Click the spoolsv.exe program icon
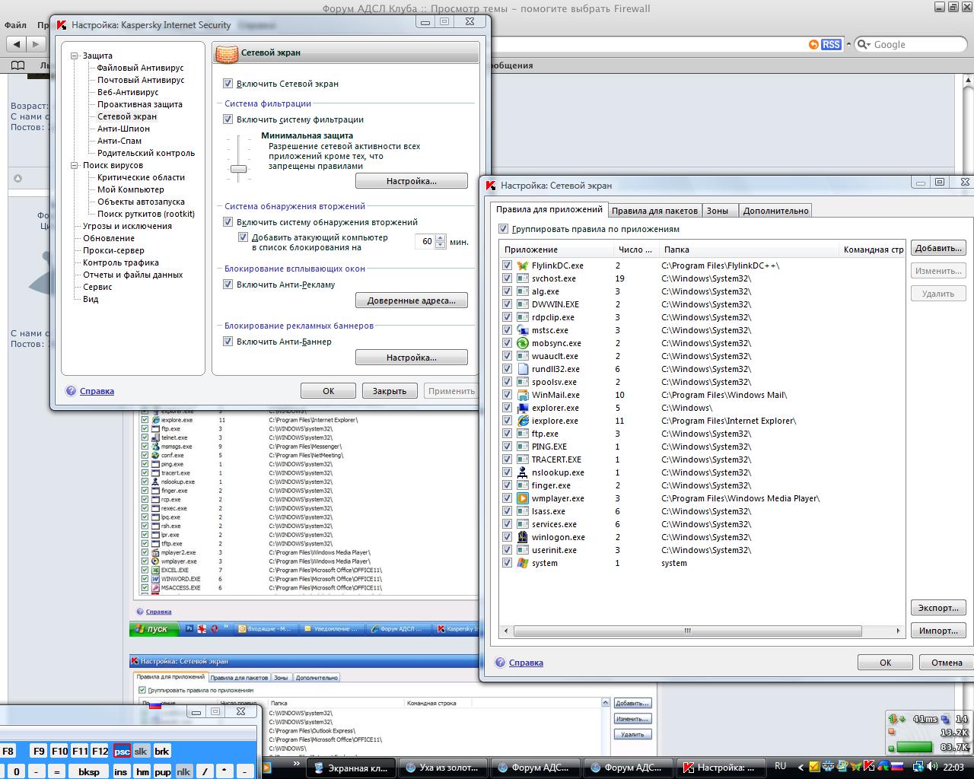Viewport: 974px width, 779px height. pyautogui.click(x=523, y=382)
